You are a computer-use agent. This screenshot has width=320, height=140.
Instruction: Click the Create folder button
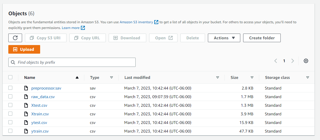262,38
